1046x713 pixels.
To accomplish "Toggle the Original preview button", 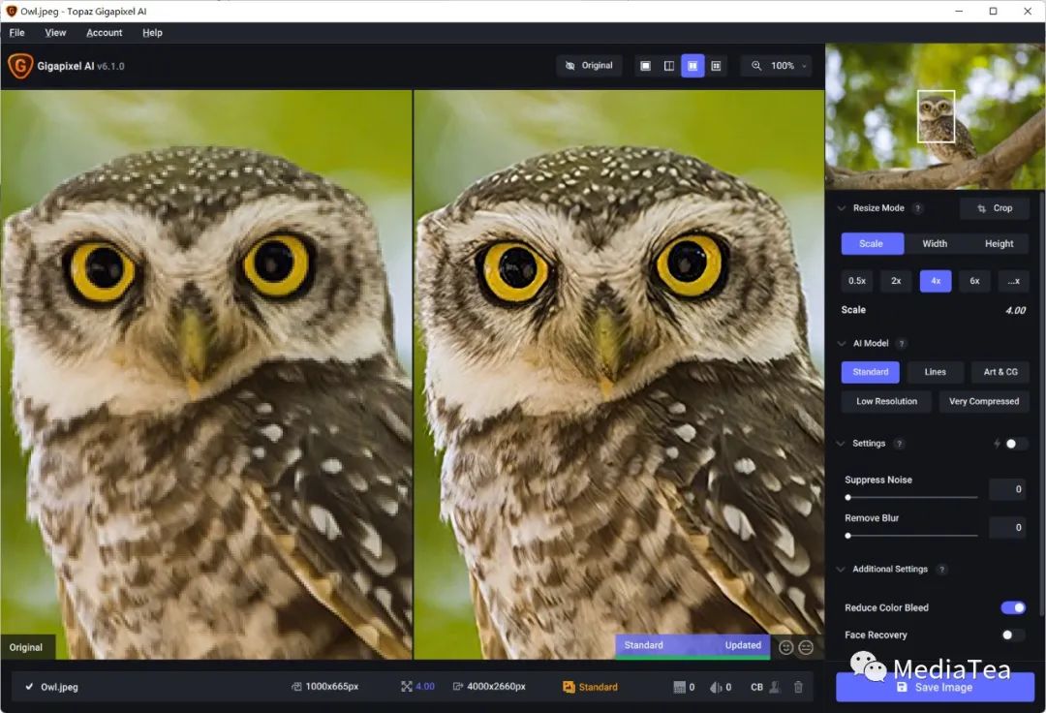I will pos(589,65).
